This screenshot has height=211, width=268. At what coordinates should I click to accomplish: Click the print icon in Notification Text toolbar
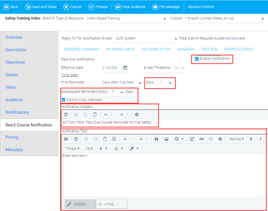click(x=66, y=139)
